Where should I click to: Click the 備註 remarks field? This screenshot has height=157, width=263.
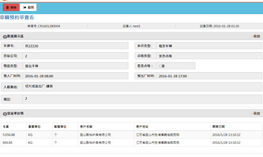[x=142, y=99]
